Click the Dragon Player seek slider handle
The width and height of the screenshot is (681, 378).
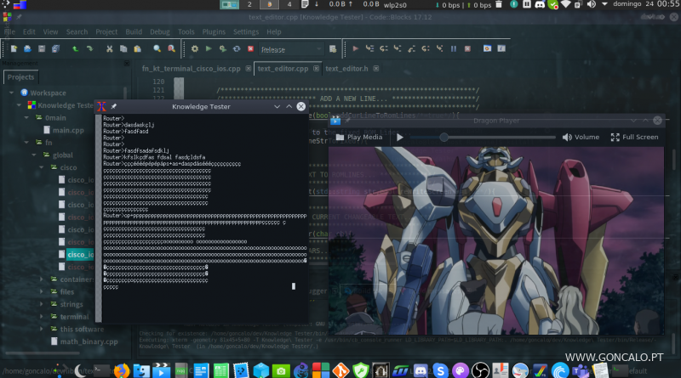444,138
